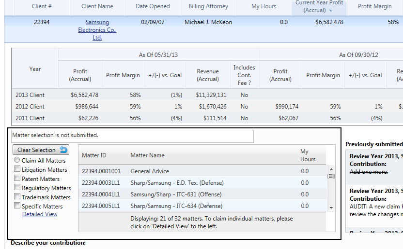This screenshot has height=249, width=403.
Task: Click billing attorney Michael J. McKeon
Action: click(x=208, y=22)
